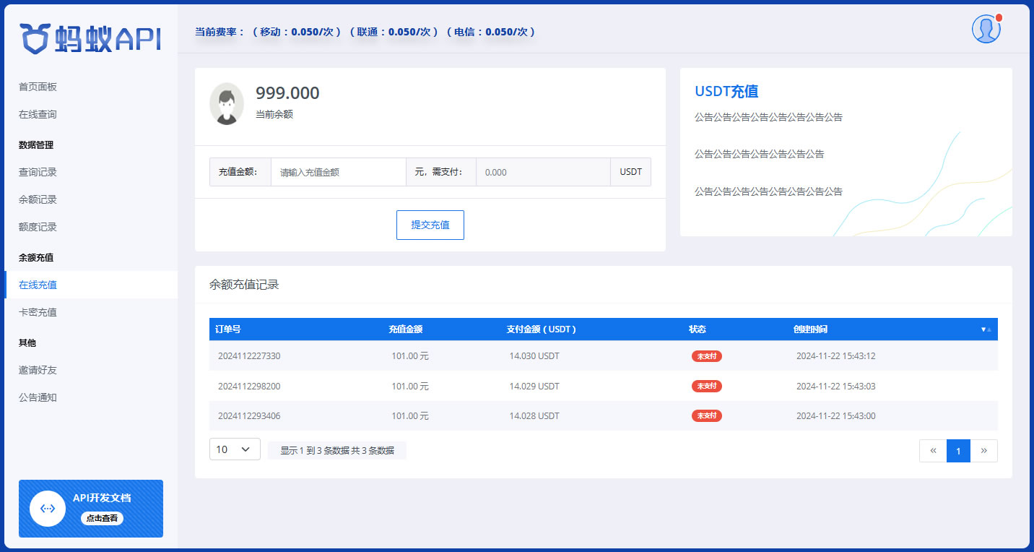
Task: Click timestamp 2024-11-22 15:43:12
Action: point(836,356)
